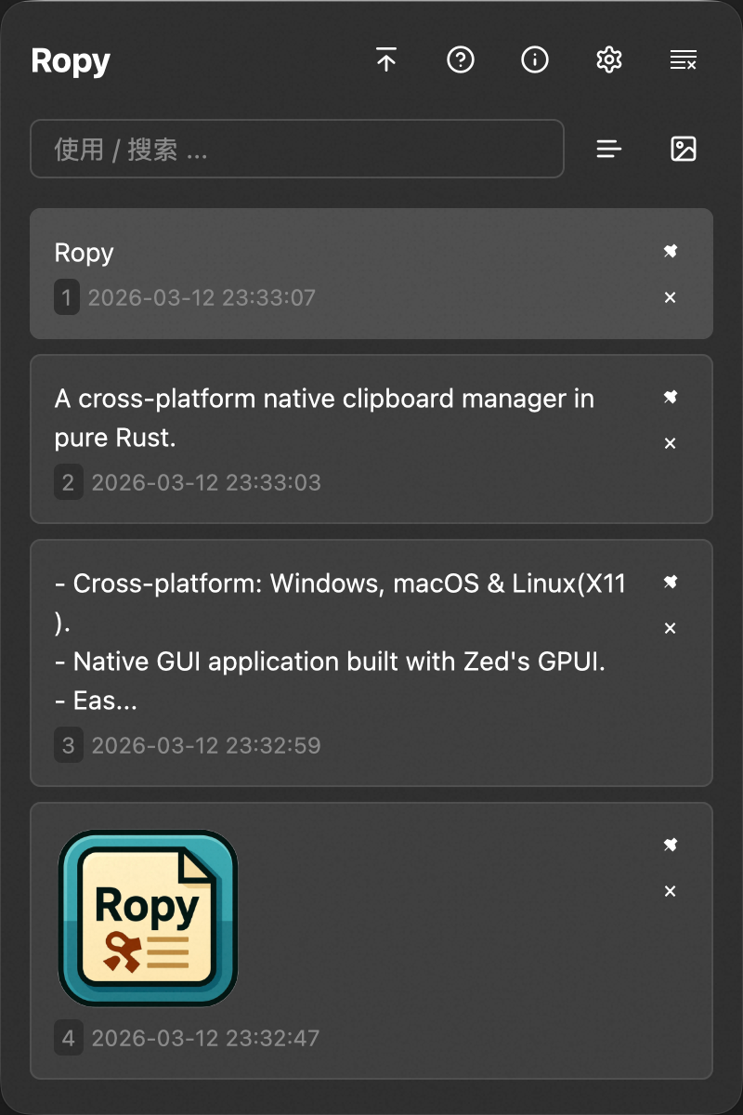The width and height of the screenshot is (743, 1115).
Task: Focus the search input field
Action: 297,149
